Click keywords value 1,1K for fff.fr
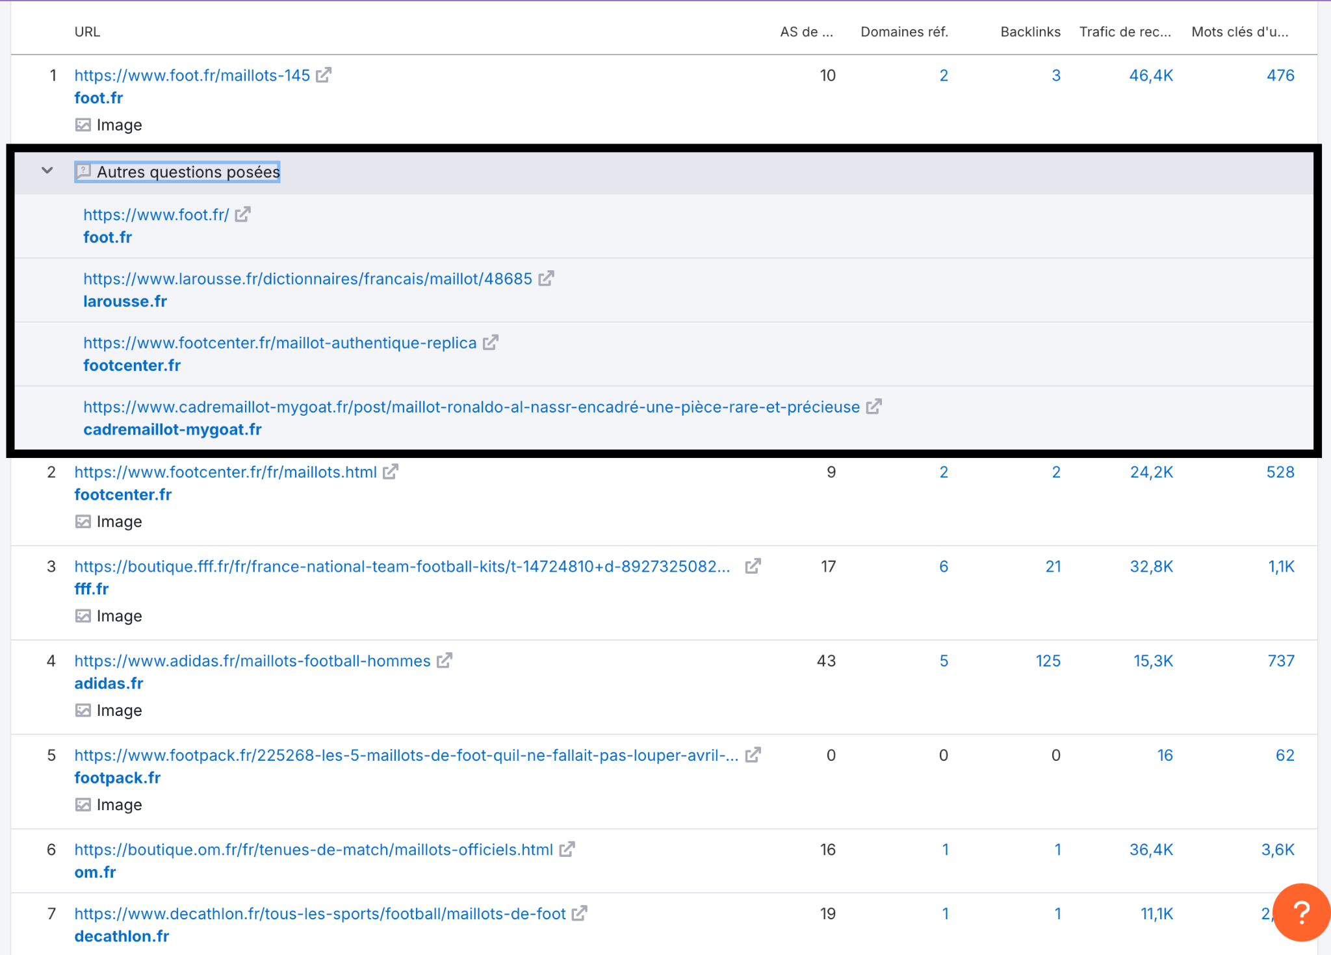1331x955 pixels. click(x=1282, y=567)
